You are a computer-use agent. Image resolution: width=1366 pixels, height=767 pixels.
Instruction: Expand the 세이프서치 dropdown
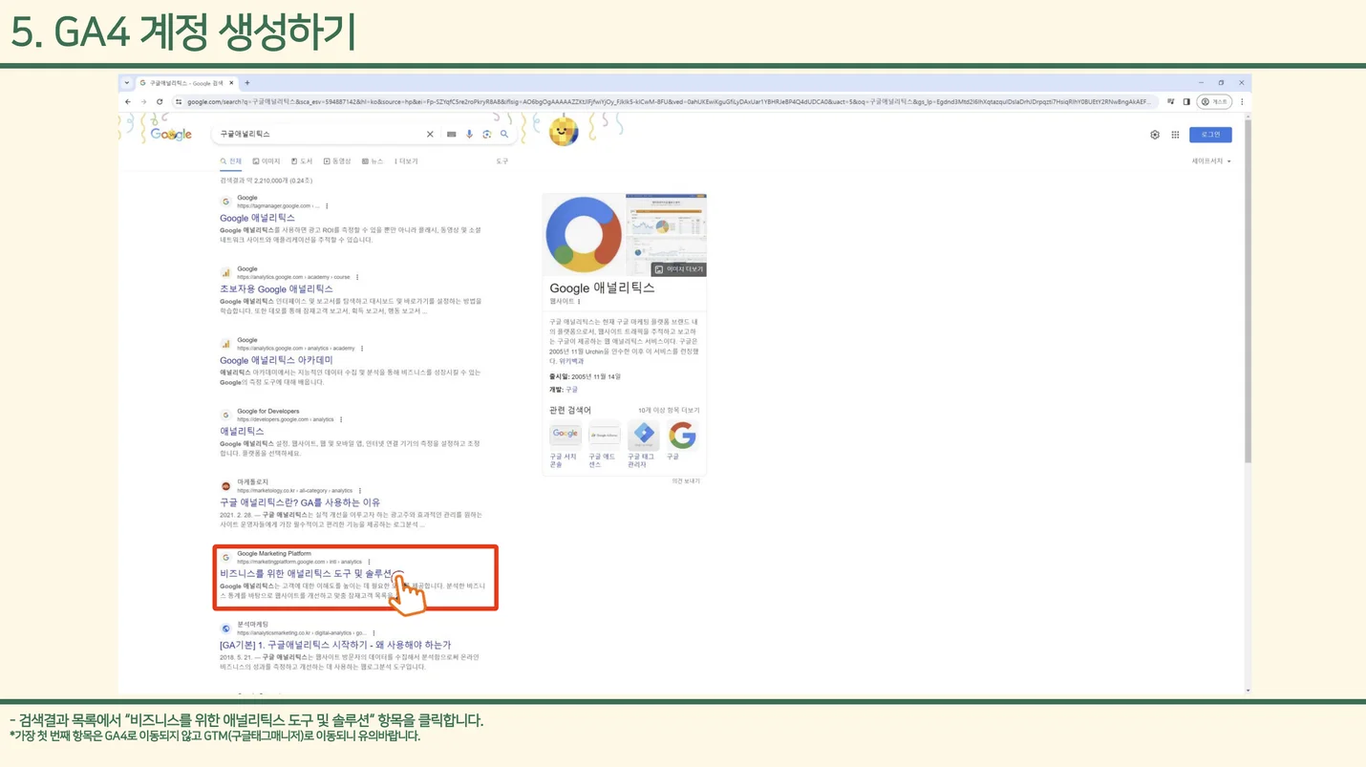point(1211,161)
